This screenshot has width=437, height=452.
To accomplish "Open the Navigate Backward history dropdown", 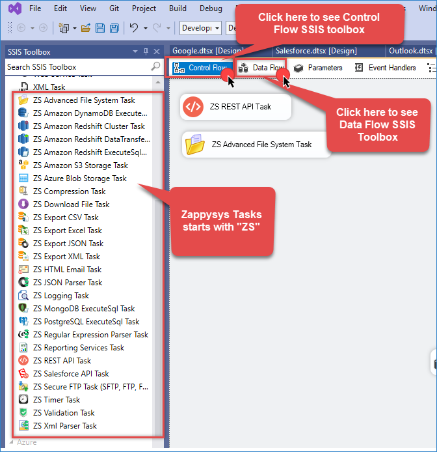I will click(x=33, y=28).
